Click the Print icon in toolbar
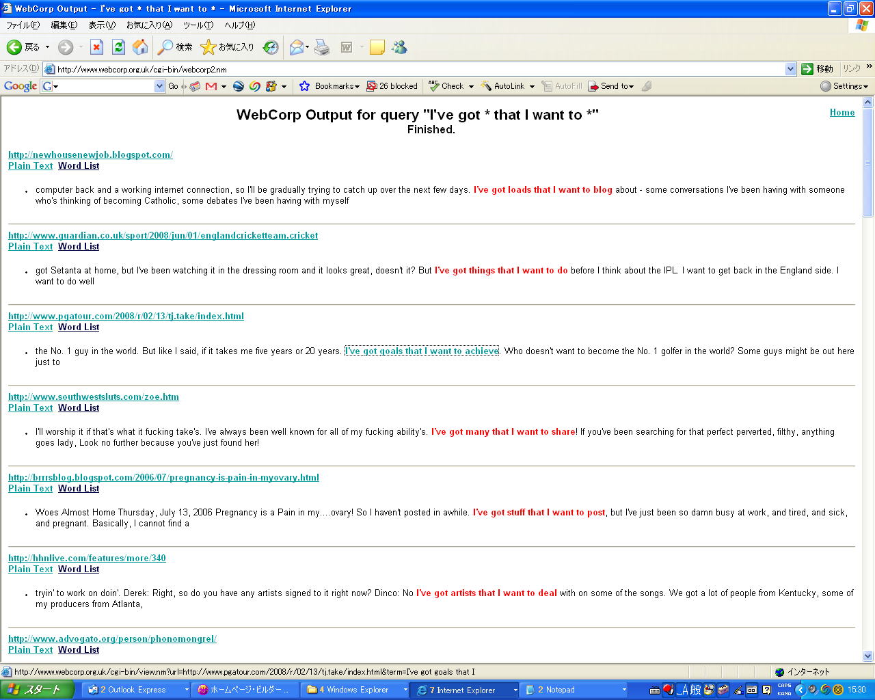Screen dimensions: 875x700 pyautogui.click(x=323, y=47)
